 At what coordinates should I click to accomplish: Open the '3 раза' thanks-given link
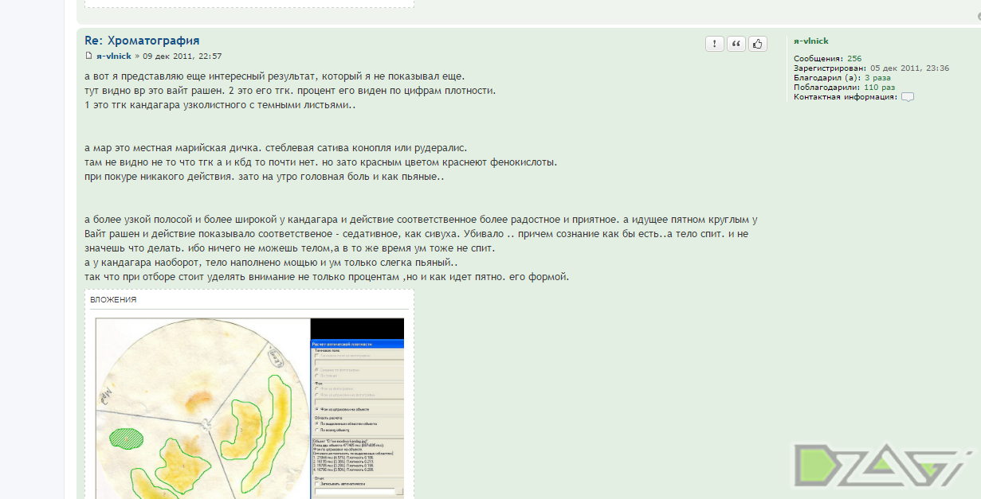coord(877,78)
